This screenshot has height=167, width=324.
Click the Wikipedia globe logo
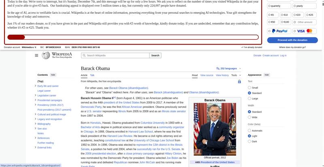pyautogui.click(x=45, y=55)
